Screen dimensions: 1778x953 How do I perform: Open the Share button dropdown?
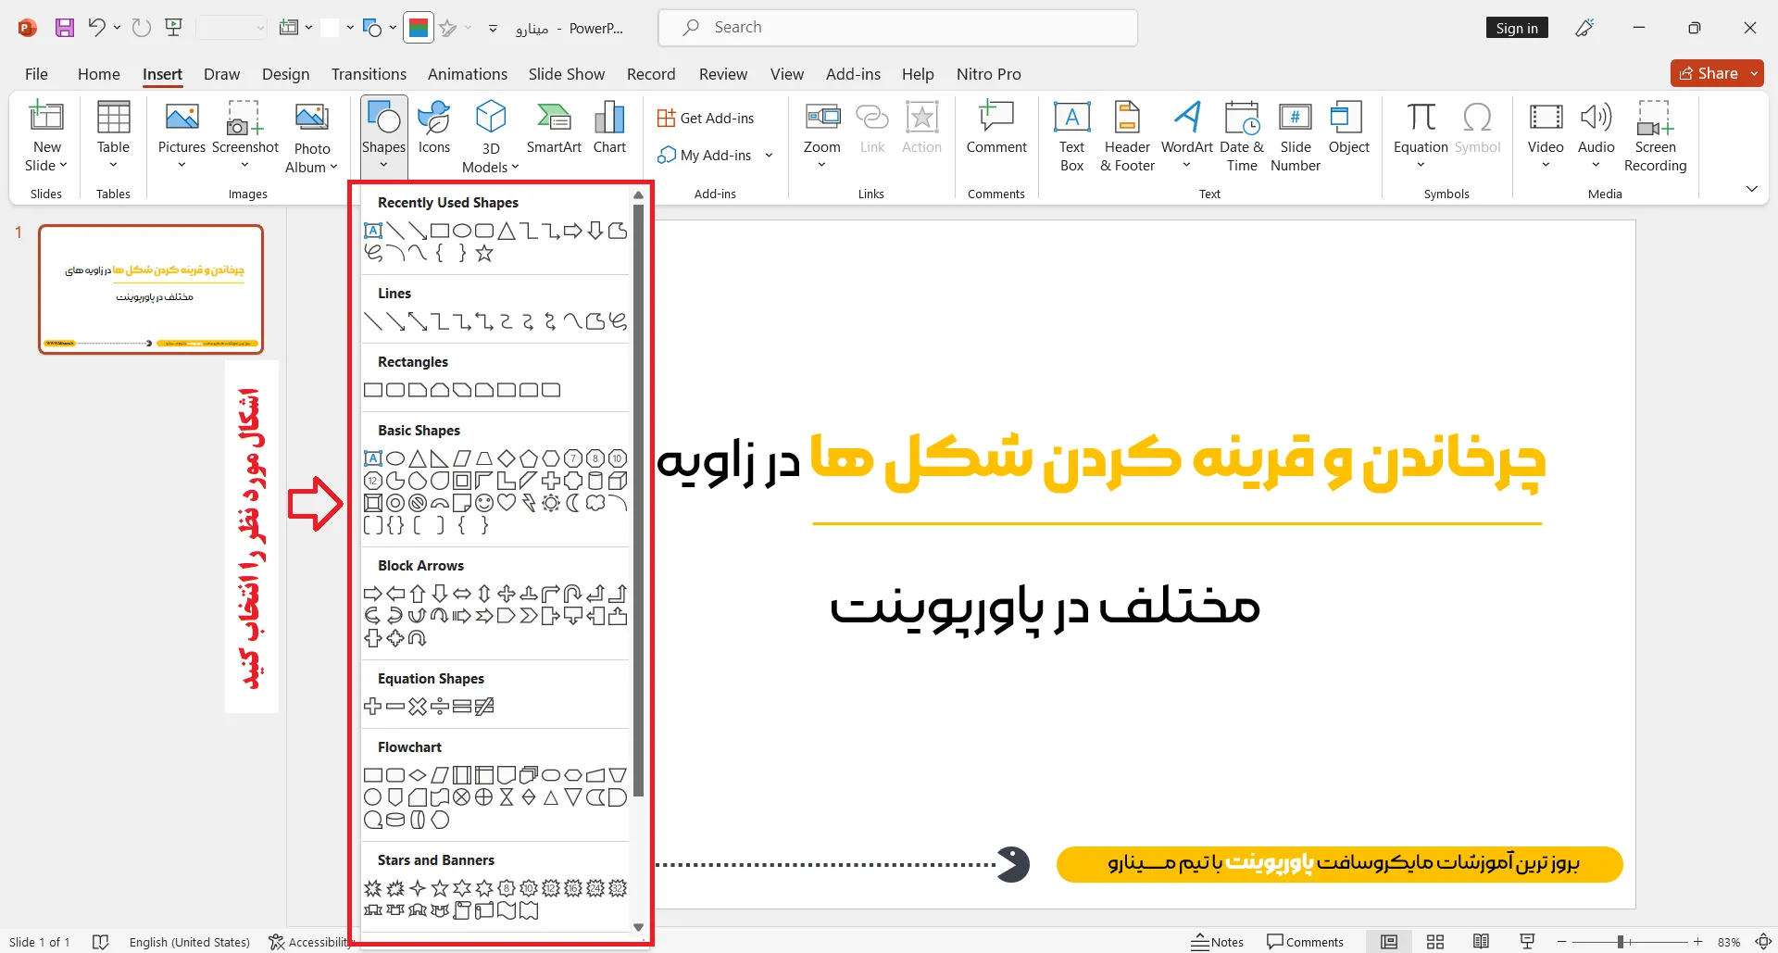pyautogui.click(x=1754, y=73)
